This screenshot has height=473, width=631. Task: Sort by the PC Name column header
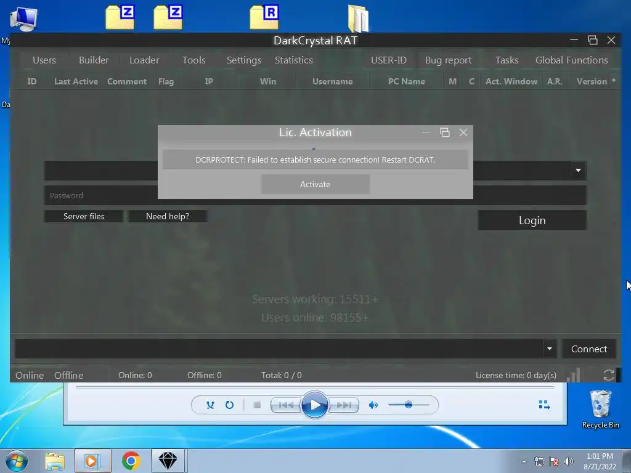point(407,81)
